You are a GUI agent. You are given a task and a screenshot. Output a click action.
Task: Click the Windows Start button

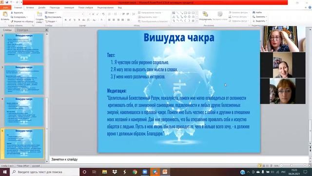click(5, 172)
